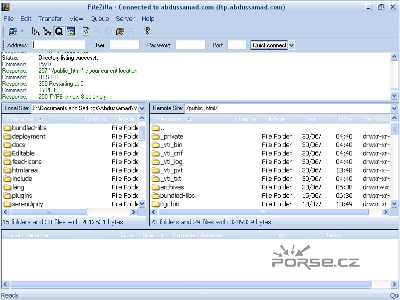This screenshot has width=400, height=300.
Task: Click the Cancel operation toolbar icon
Action: (x=108, y=31)
